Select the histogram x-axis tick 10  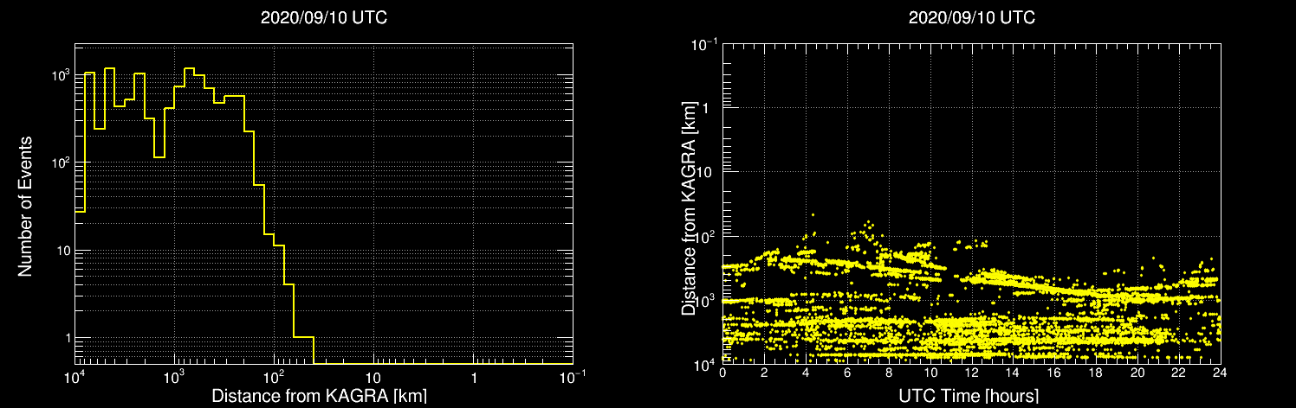click(x=373, y=379)
